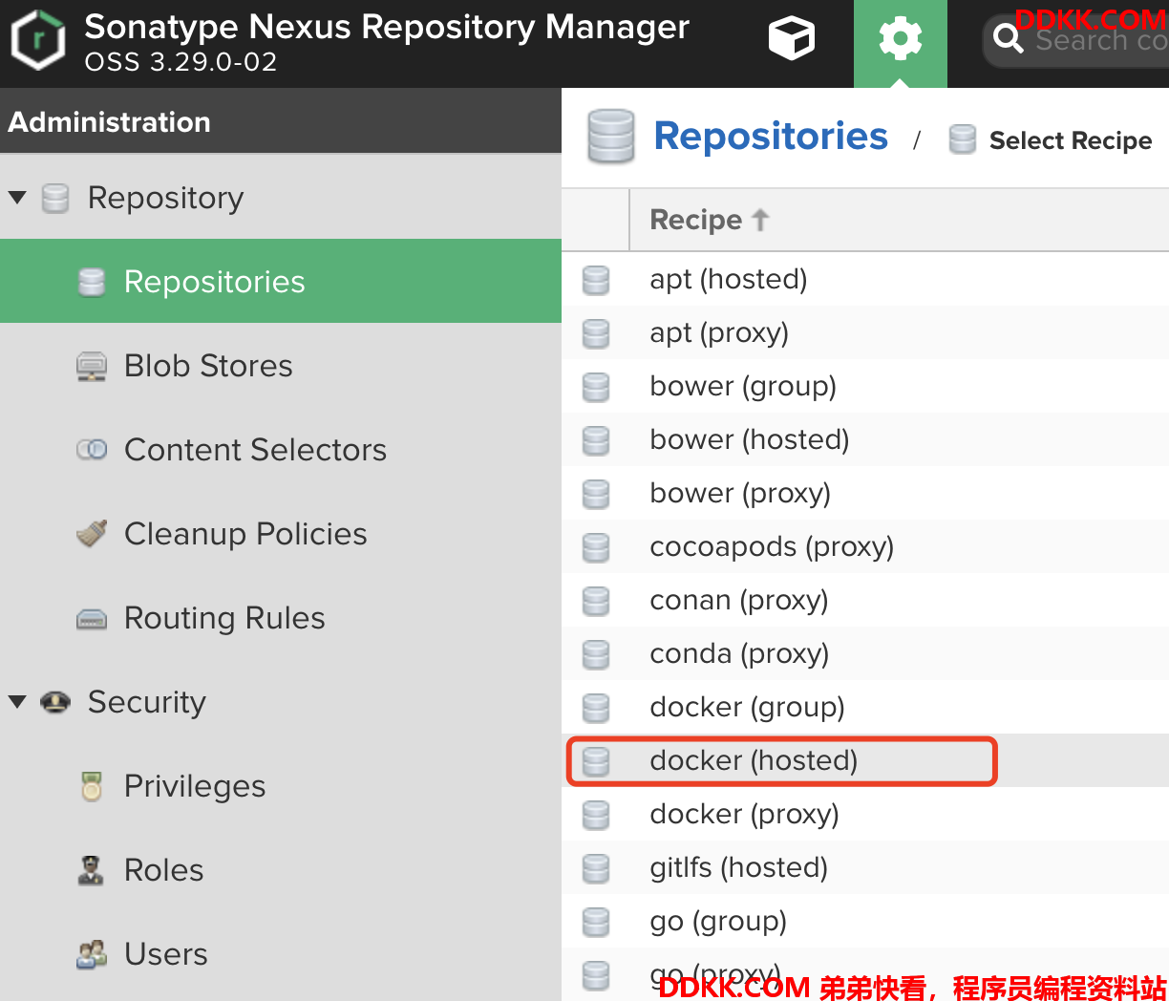Click the go (group) row icon
The height and width of the screenshot is (1001, 1169).
pos(596,922)
